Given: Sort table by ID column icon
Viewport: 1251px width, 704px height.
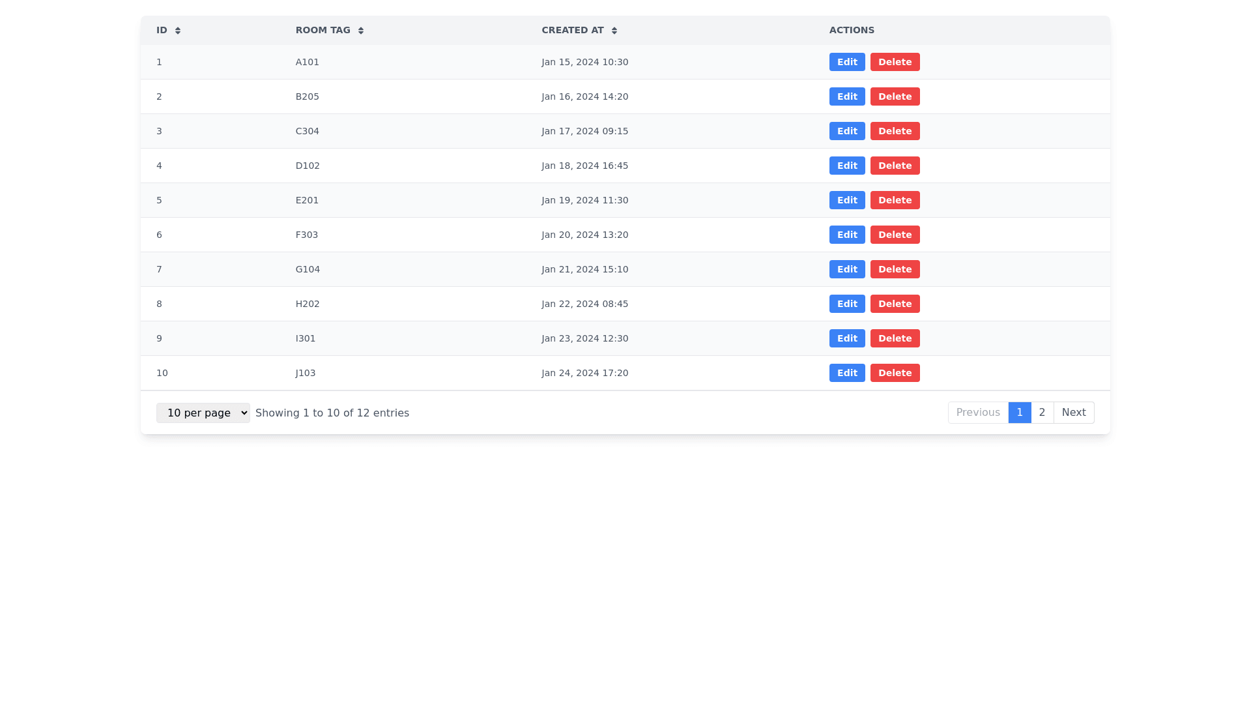Looking at the screenshot, I should pyautogui.click(x=177, y=31).
